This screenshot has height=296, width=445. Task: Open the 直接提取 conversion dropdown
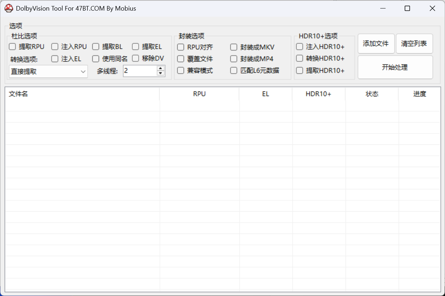coord(48,71)
